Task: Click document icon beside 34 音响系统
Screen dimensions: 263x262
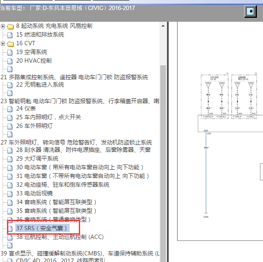Action: coord(10,203)
